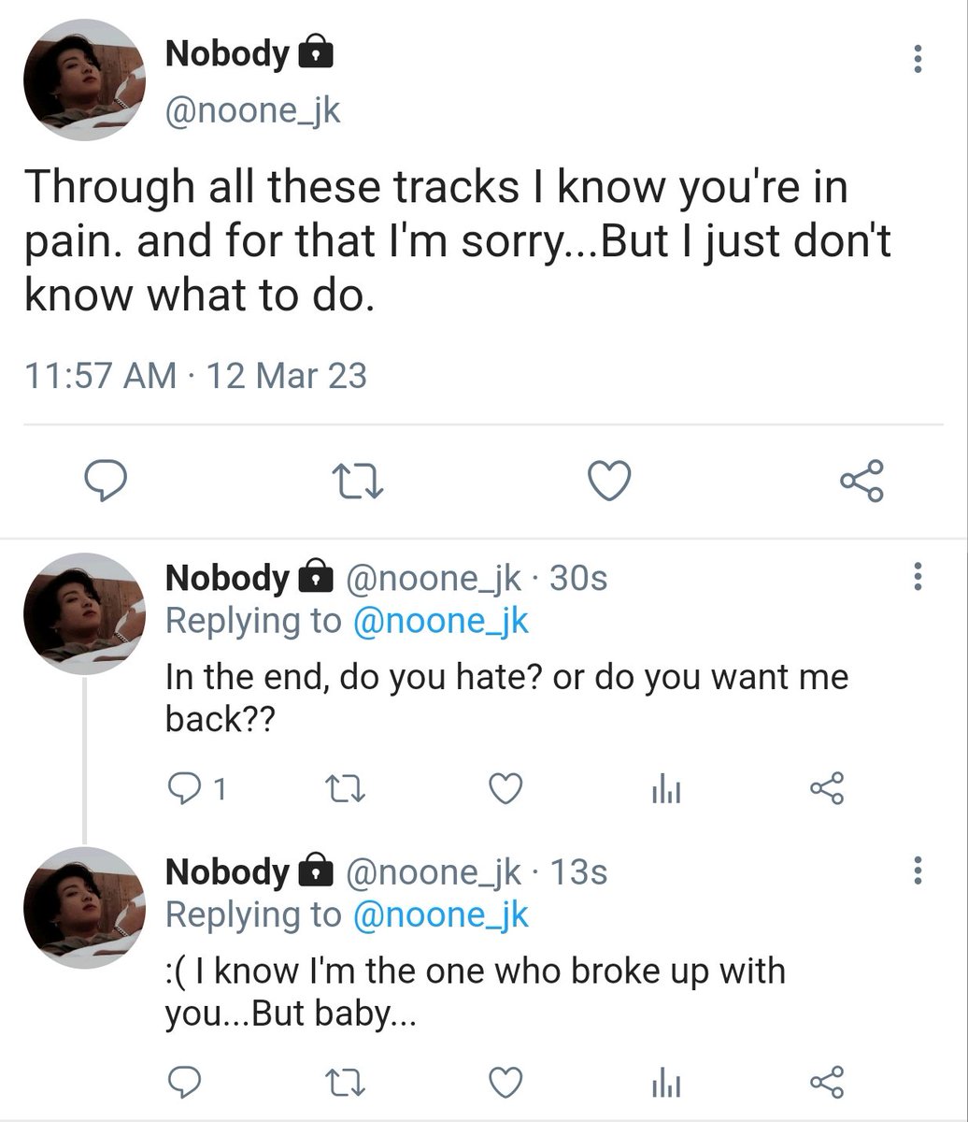Like the main tweet

609,481
